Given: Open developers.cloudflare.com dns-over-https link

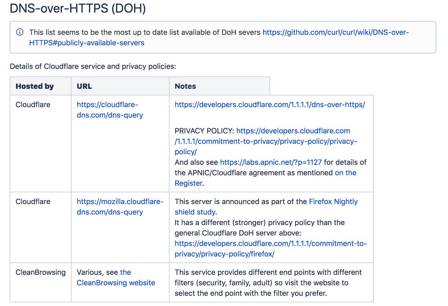Looking at the screenshot, I should [x=270, y=104].
